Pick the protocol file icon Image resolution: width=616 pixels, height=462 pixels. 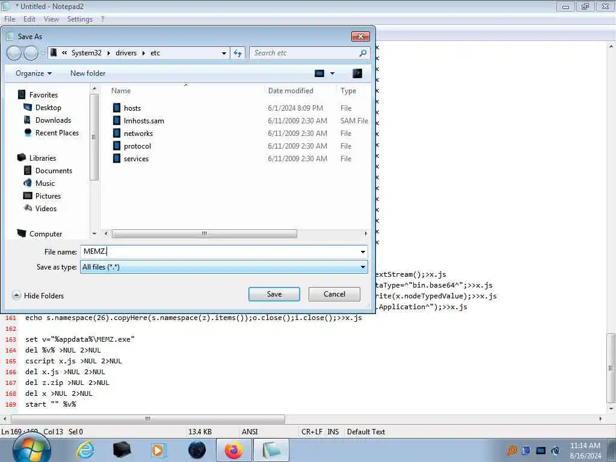tap(116, 146)
